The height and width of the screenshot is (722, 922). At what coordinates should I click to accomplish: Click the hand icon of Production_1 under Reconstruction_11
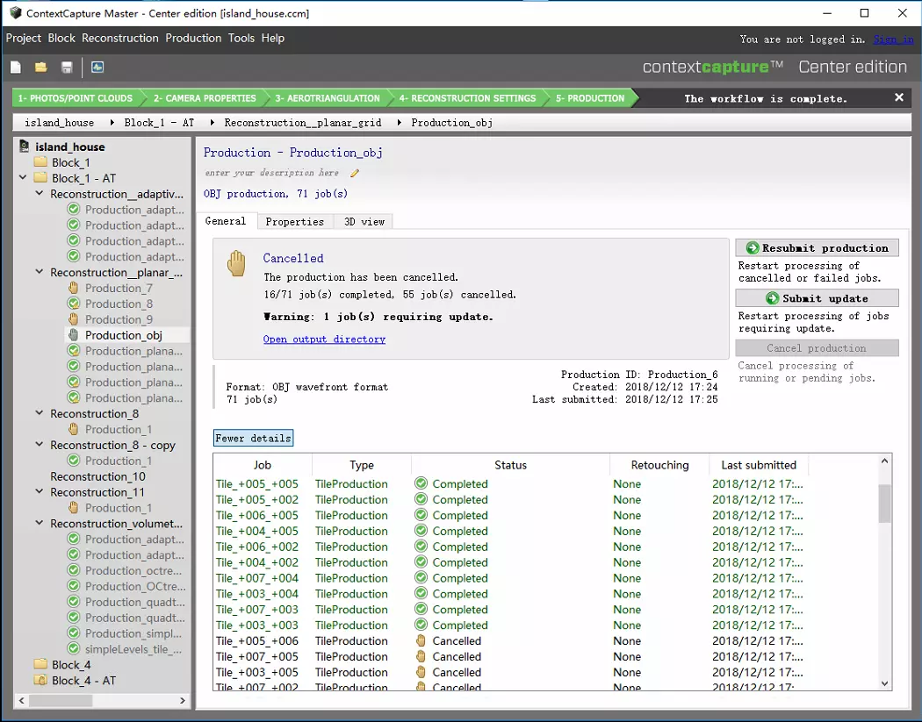[x=74, y=508]
